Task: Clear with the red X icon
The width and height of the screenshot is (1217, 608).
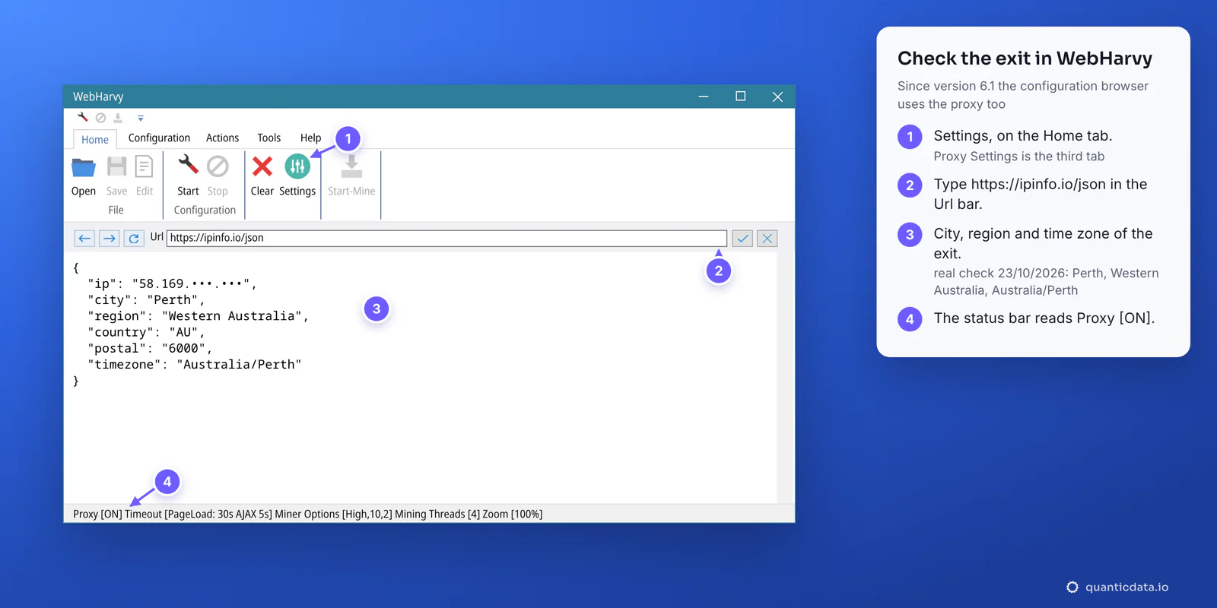Action: [x=262, y=166]
